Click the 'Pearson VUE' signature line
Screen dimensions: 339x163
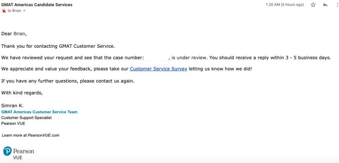13,123
